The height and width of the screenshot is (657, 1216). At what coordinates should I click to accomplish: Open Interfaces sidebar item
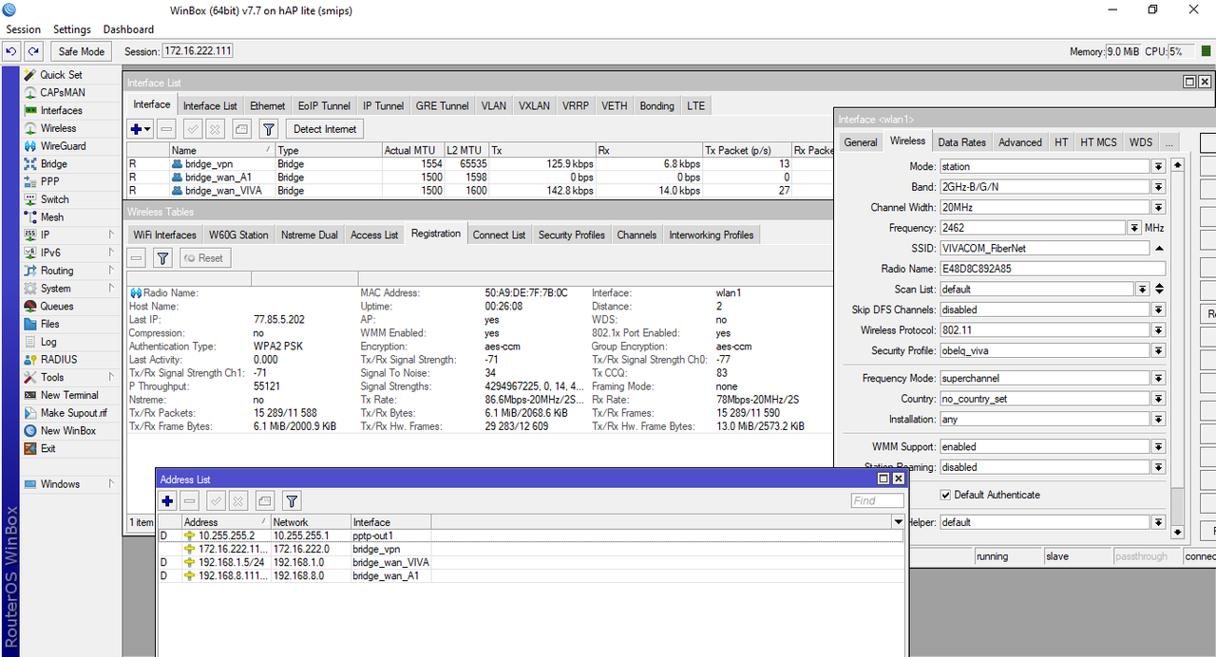click(x=61, y=110)
